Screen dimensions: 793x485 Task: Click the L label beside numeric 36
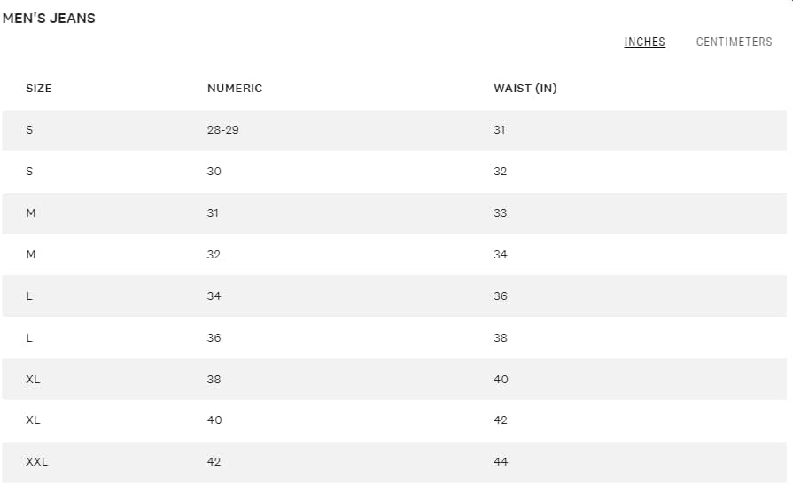coord(29,338)
